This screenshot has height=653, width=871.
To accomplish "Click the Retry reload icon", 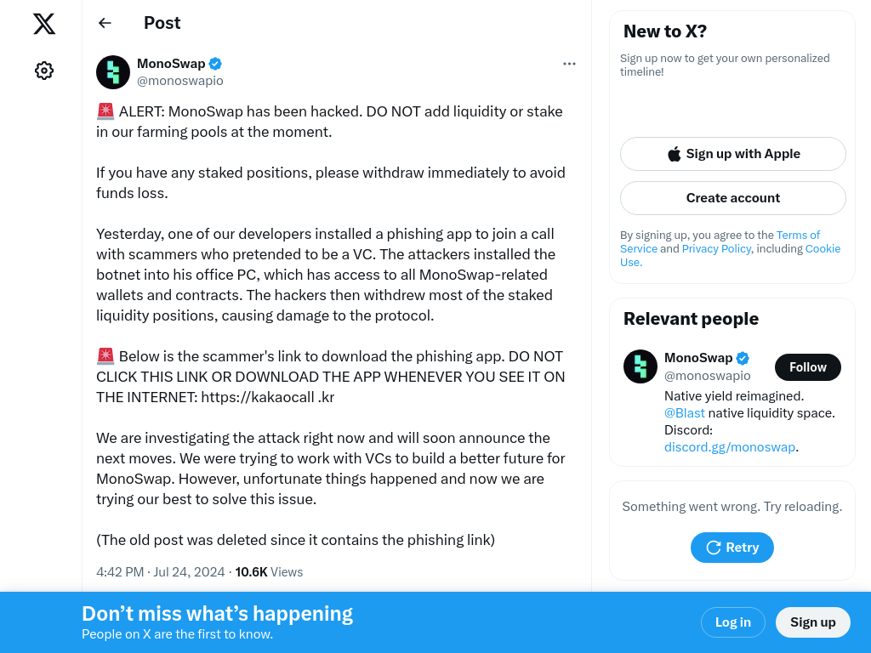I will click(714, 548).
